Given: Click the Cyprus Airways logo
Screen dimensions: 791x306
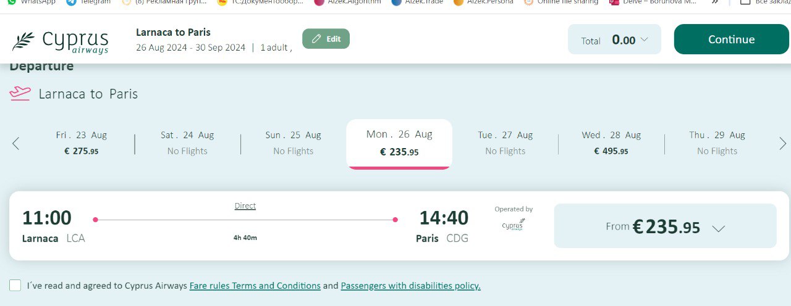Looking at the screenshot, I should tap(60, 41).
